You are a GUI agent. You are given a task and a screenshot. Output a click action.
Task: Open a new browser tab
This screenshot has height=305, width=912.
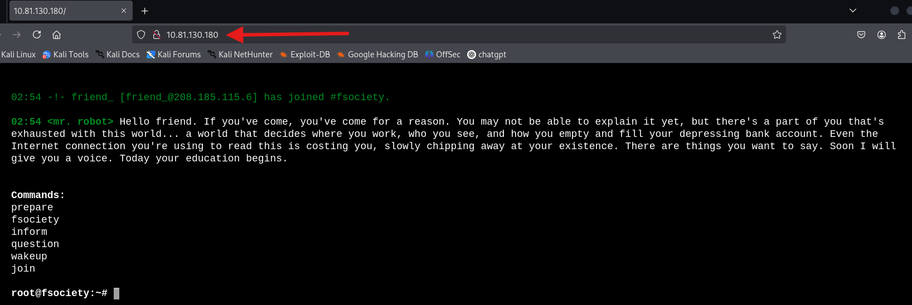pos(144,11)
